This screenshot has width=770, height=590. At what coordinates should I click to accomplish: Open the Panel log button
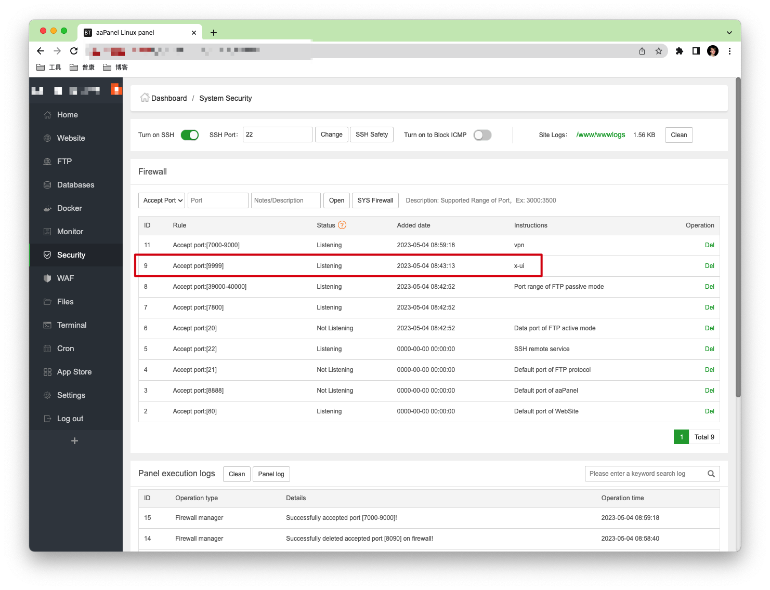point(271,474)
